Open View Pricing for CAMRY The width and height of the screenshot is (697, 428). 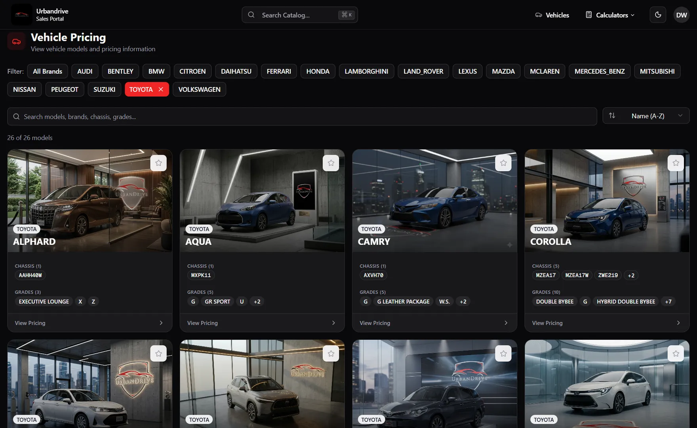(x=434, y=323)
